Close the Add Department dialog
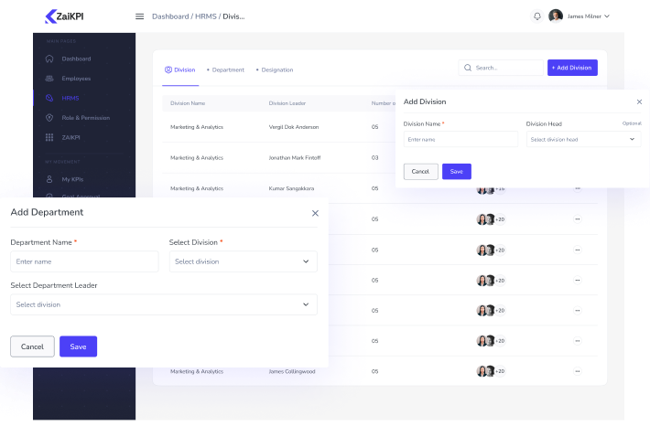The width and height of the screenshot is (650, 426). pos(315,213)
